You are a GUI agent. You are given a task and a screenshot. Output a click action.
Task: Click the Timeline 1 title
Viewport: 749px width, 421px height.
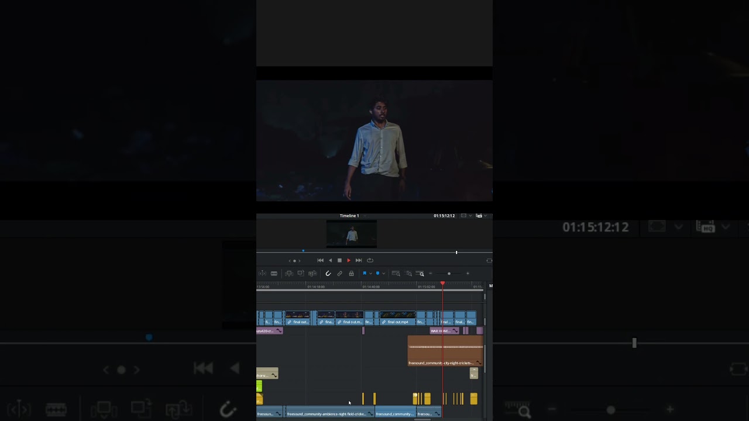pos(349,216)
